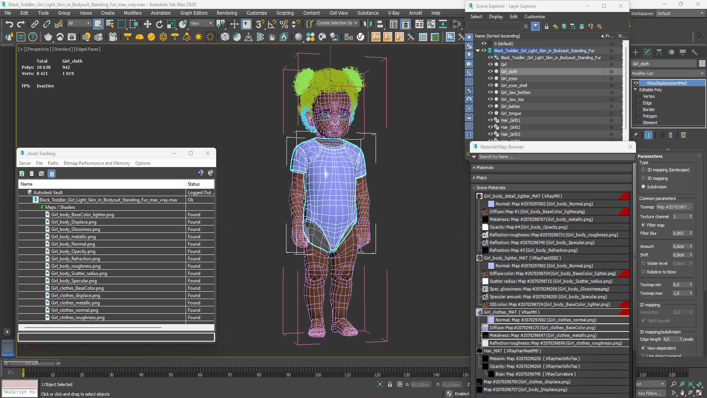
Task: Open the Modifiers menu
Action: coord(133,13)
